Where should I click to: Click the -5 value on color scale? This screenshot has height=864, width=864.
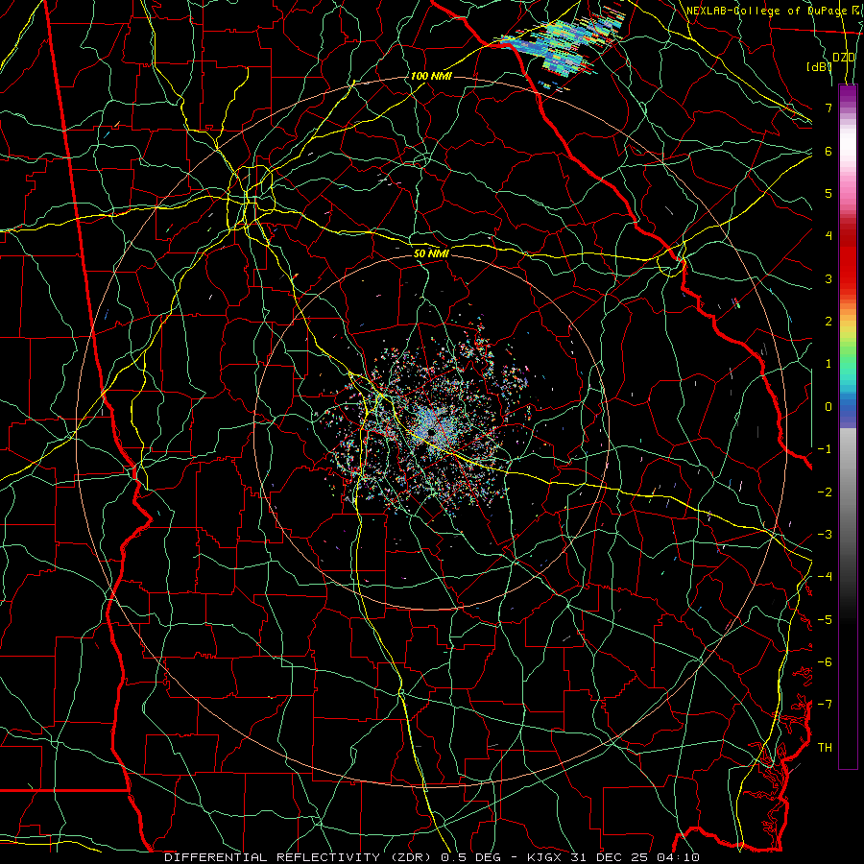coord(825,620)
